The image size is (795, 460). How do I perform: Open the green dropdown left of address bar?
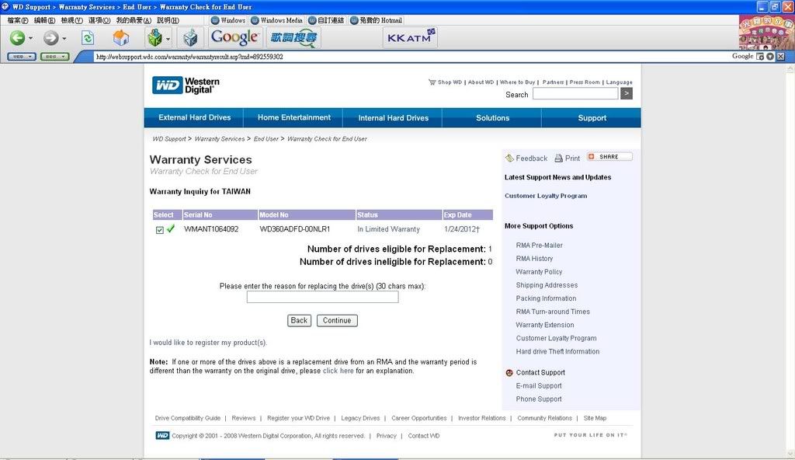(x=55, y=57)
